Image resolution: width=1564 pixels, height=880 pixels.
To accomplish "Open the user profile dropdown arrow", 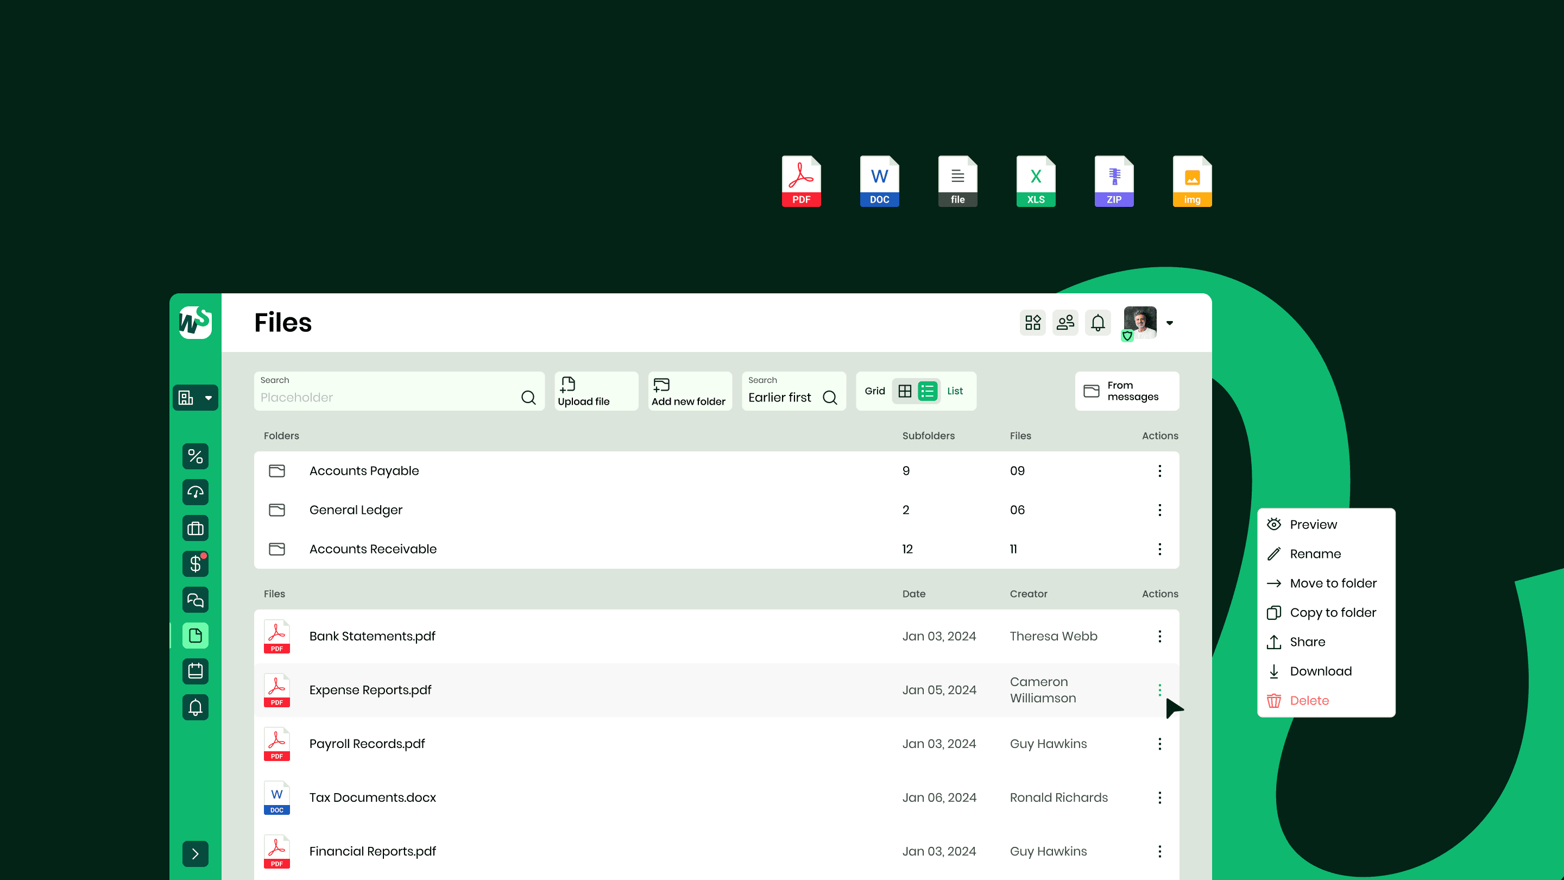I will coord(1169,323).
